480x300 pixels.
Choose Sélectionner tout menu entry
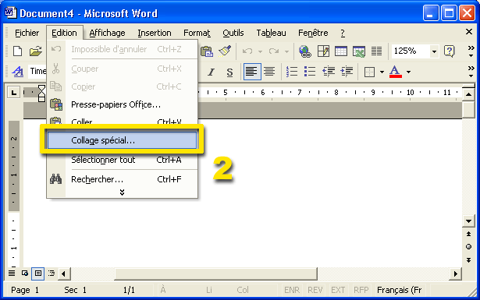122,160
